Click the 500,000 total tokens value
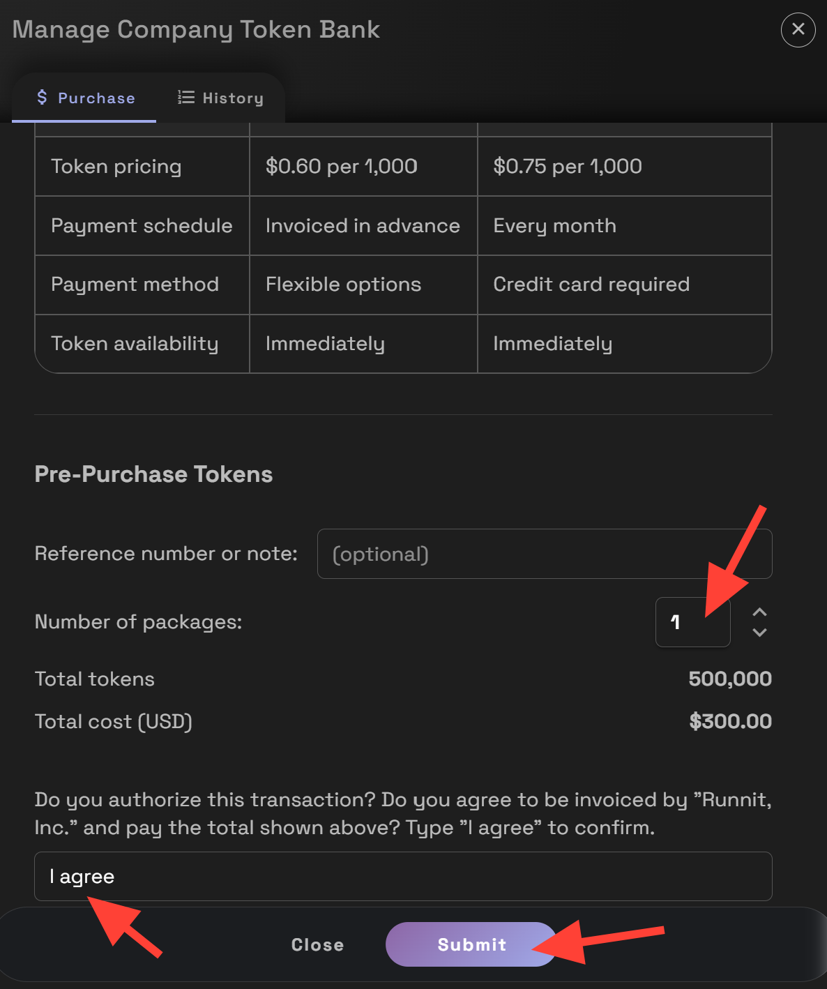This screenshot has height=989, width=827. 729,679
